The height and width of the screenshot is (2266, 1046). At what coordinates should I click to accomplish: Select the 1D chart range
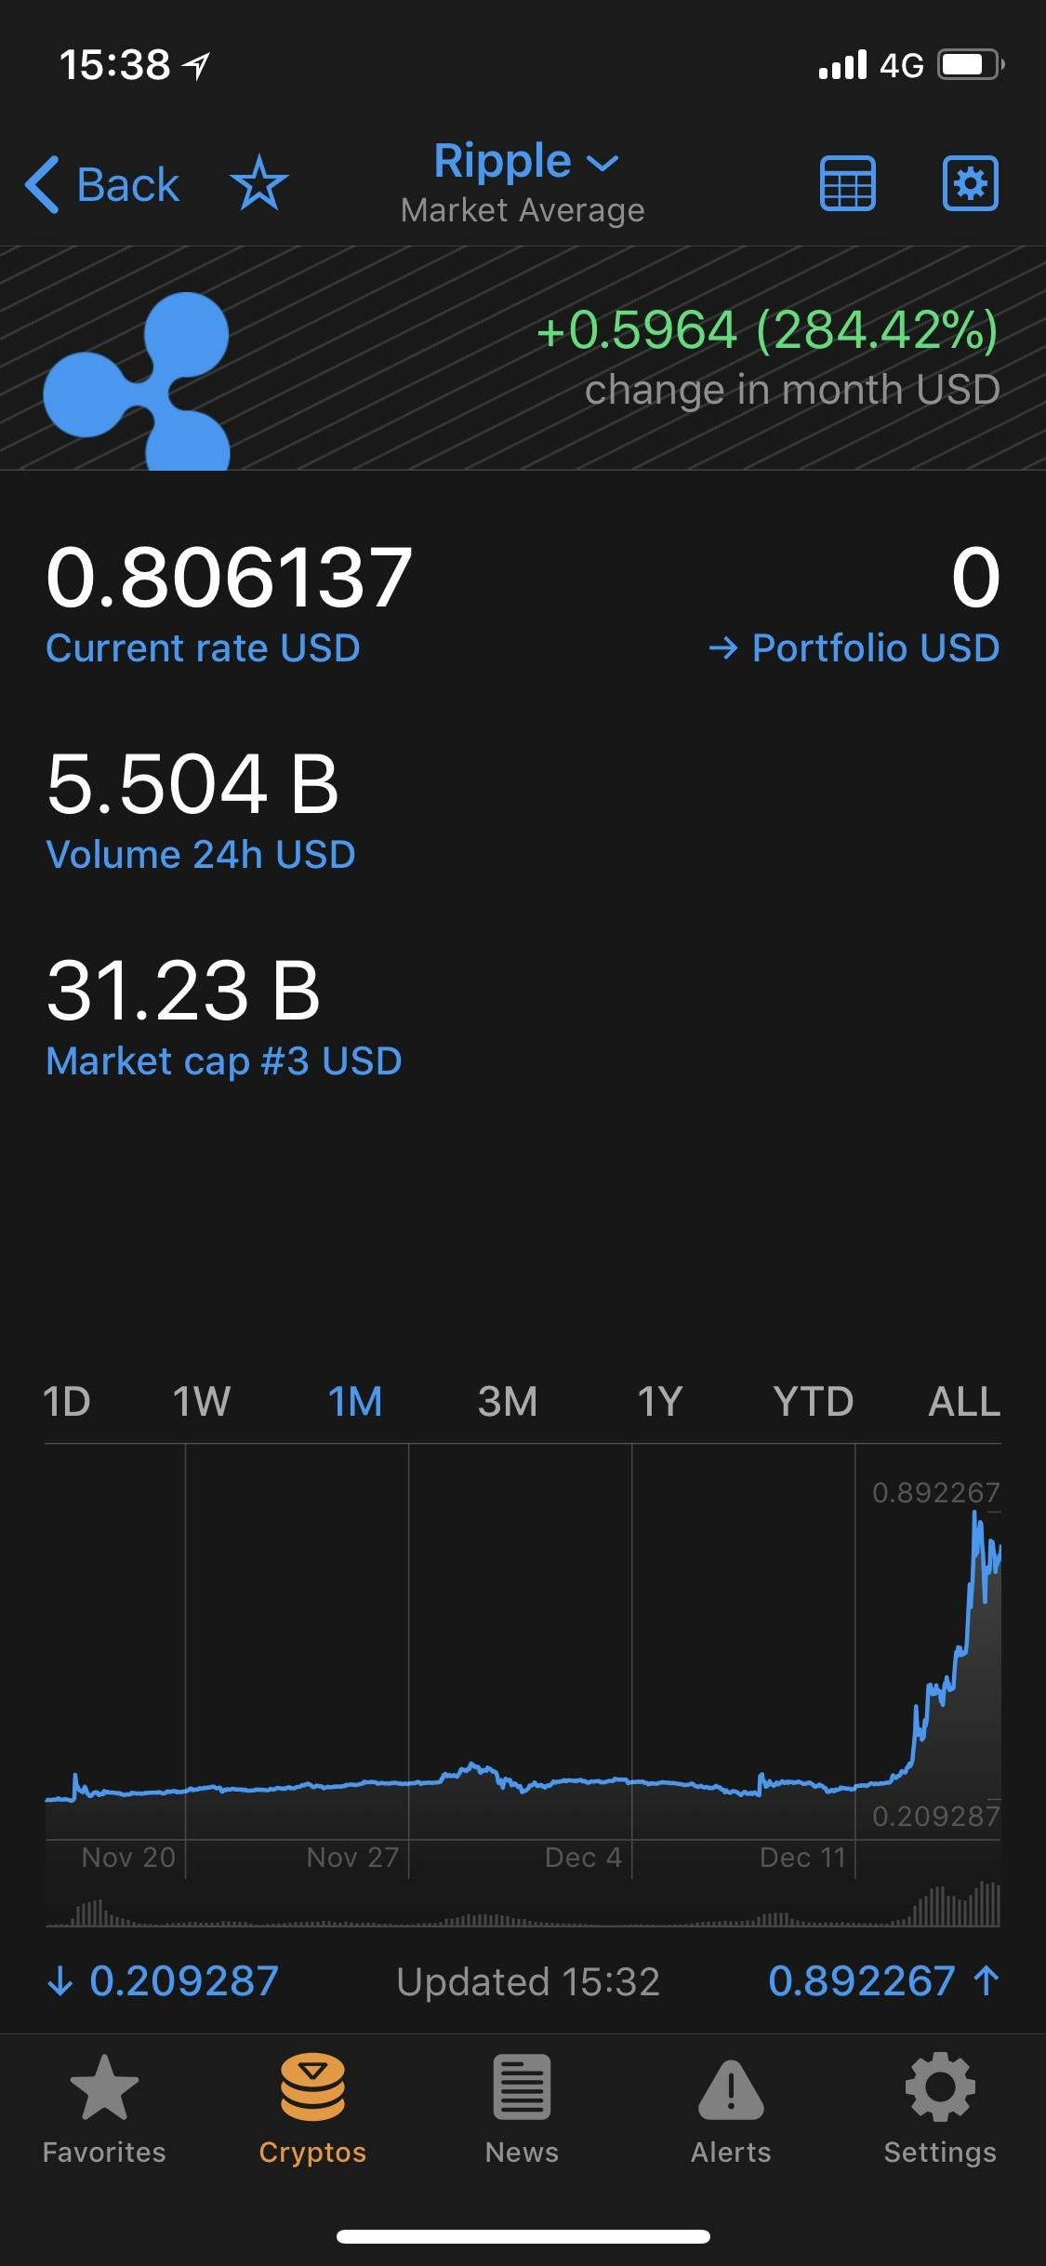[x=67, y=1401]
